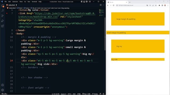
Task: Open Ln 14, Col 38 go-to-line
Action: pyautogui.click(x=56, y=94)
